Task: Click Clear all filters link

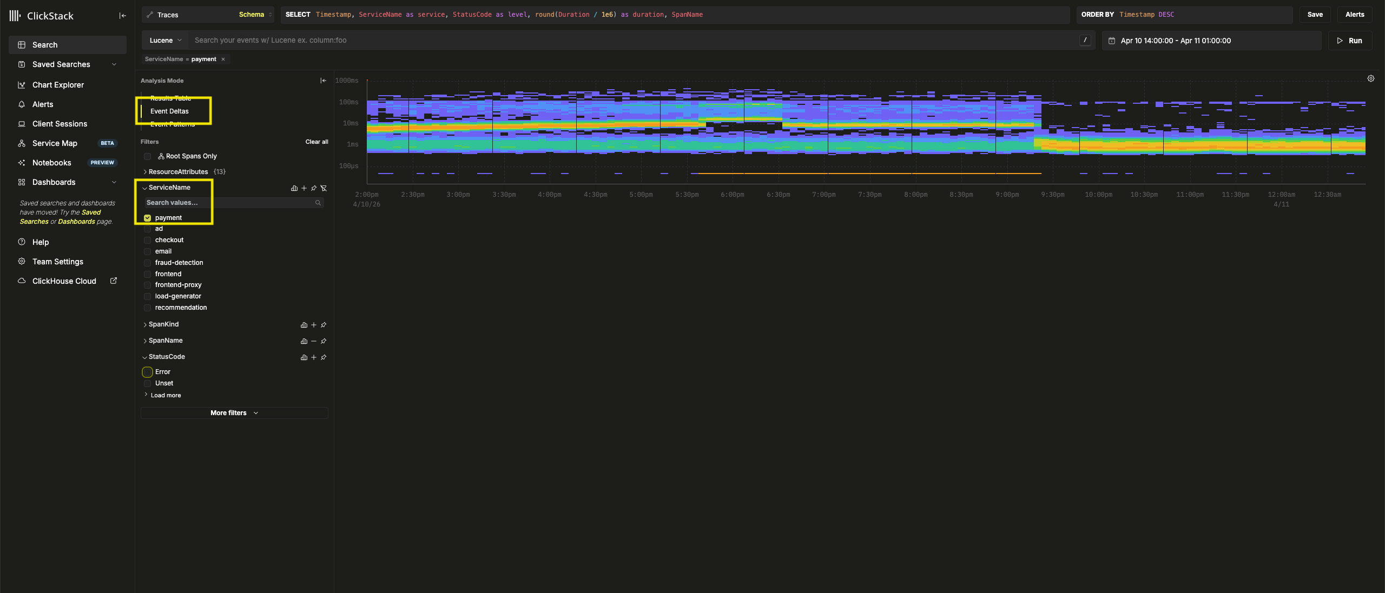Action: 316,142
